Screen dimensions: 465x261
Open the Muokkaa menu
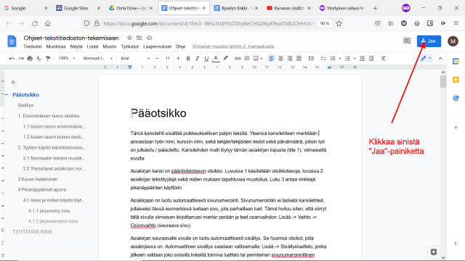click(x=56, y=46)
